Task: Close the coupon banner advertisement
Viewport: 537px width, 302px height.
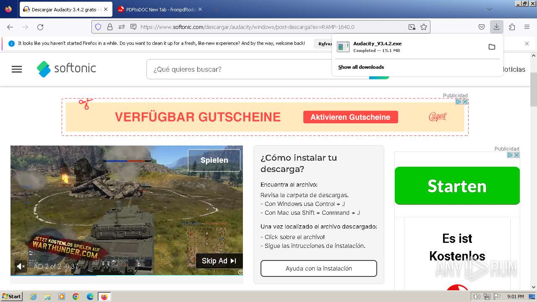Action: pos(465,102)
